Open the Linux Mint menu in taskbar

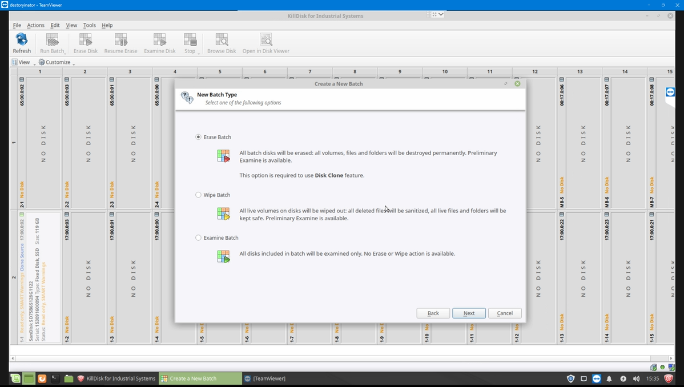click(15, 378)
